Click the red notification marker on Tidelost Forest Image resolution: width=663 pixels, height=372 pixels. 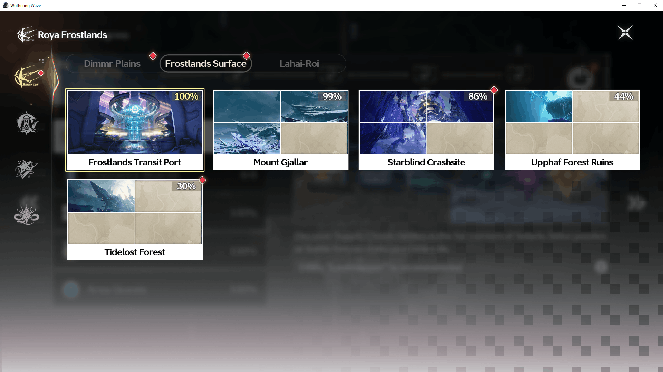point(203,180)
